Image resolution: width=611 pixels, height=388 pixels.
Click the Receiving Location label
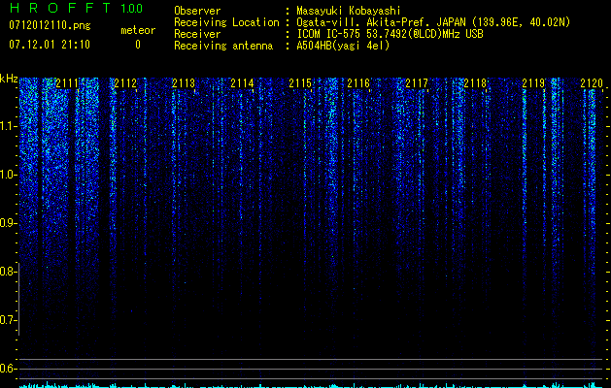pos(226,22)
